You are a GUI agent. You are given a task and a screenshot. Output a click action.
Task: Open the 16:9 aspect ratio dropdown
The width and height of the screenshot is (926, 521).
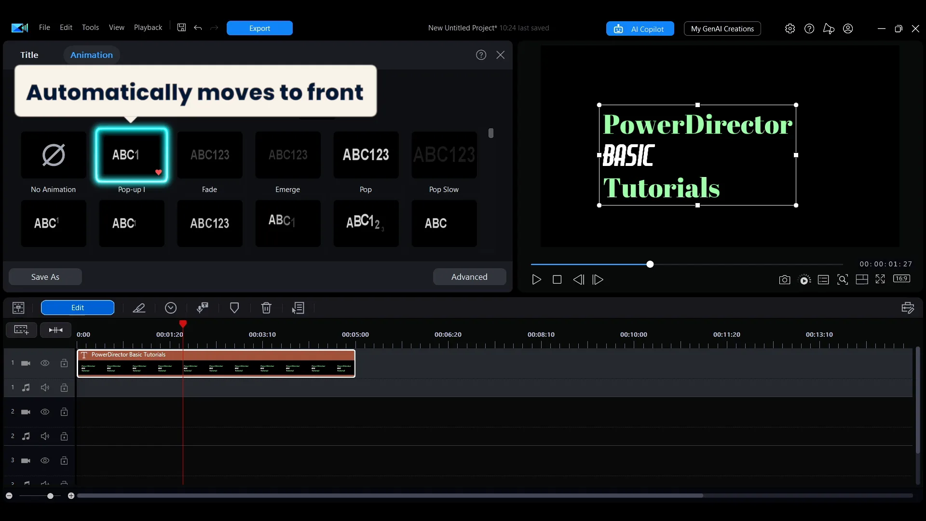coord(901,279)
